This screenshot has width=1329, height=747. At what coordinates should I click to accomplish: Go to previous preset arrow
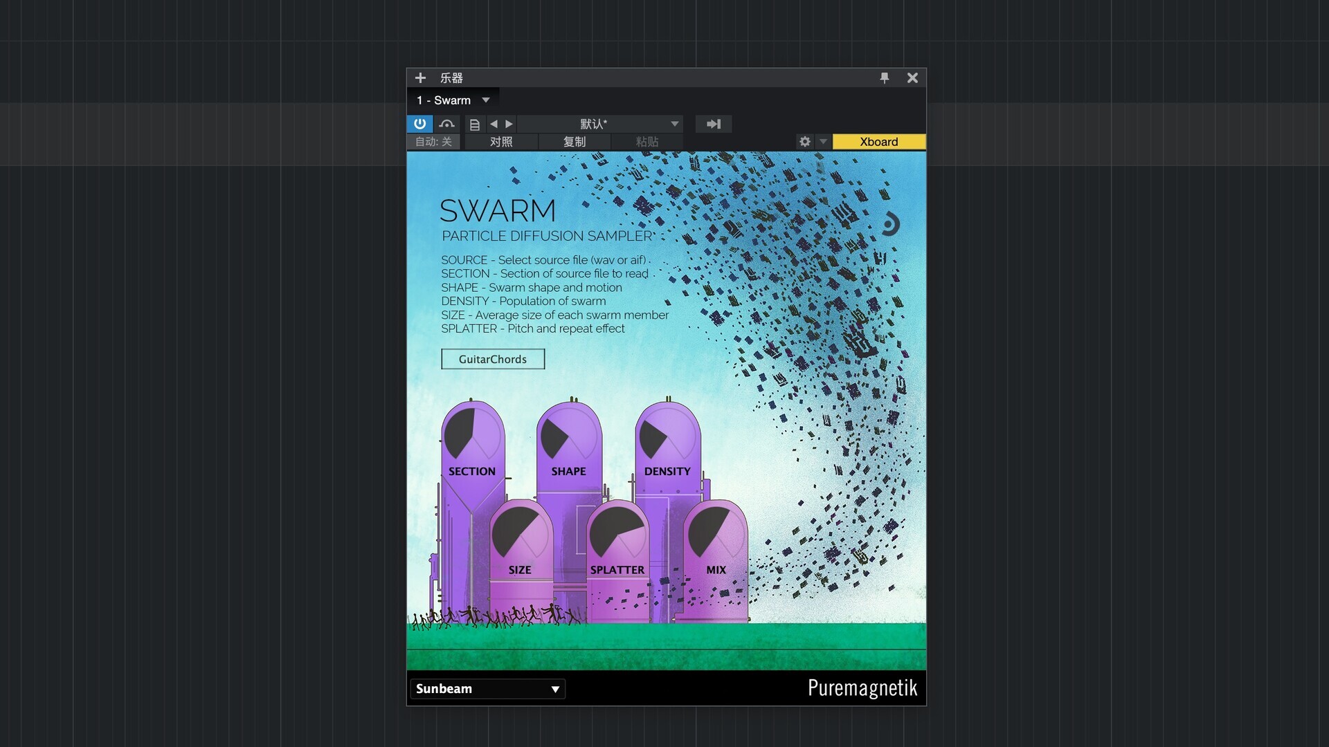pos(494,124)
